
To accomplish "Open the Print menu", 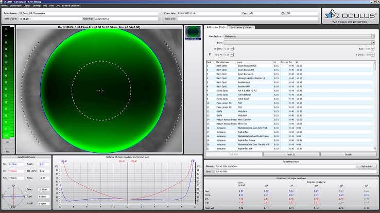I will pos(51,5).
